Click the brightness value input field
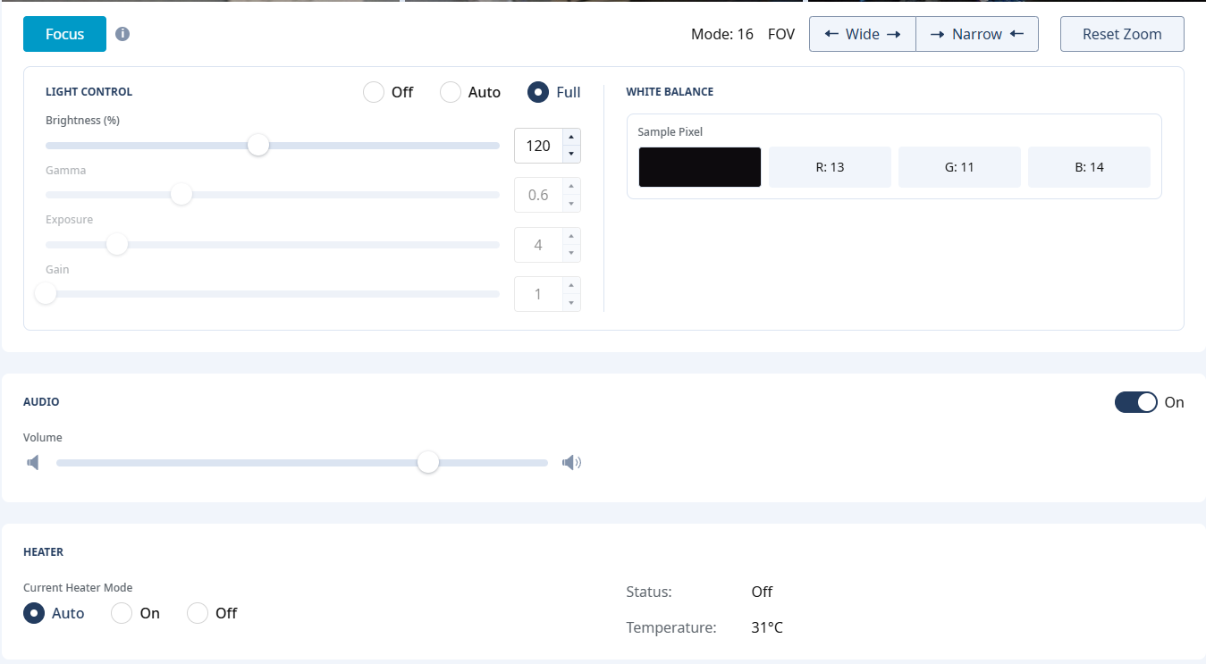1206x664 pixels. click(x=538, y=146)
